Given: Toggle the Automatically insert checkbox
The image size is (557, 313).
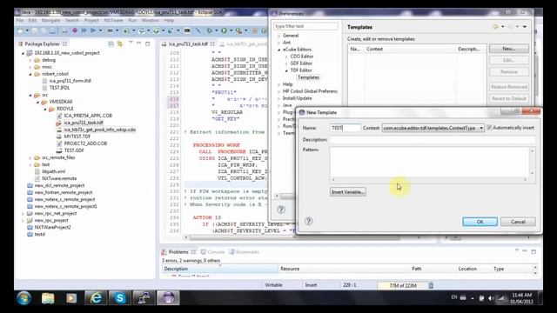Looking at the screenshot, I should (x=489, y=128).
